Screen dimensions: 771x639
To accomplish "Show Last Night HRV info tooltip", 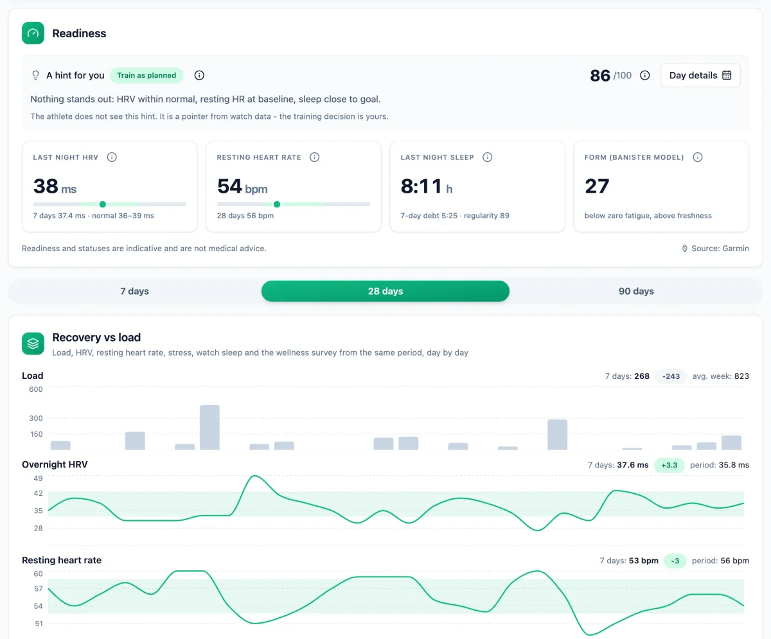I will [112, 157].
